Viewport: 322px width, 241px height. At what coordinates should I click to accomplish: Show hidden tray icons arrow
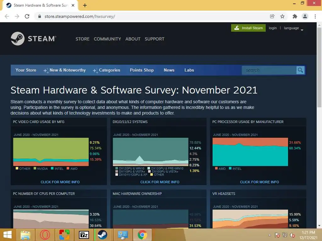(269, 235)
